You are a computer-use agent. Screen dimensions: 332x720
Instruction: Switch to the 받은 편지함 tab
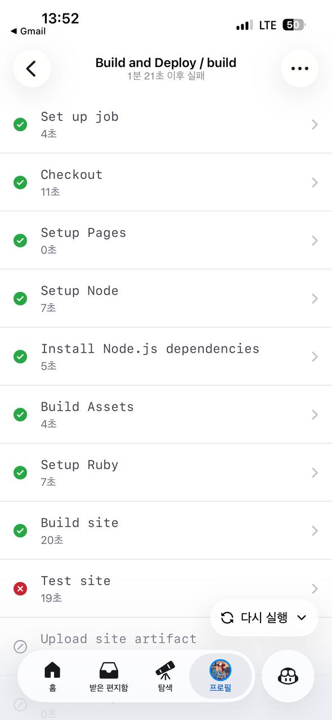[108, 677]
